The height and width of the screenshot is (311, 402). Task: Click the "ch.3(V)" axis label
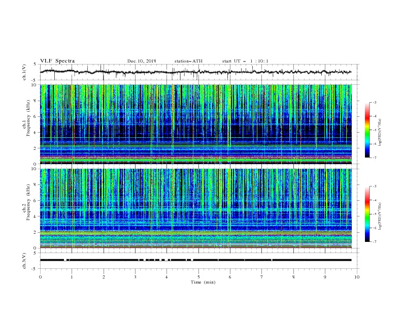(24, 261)
